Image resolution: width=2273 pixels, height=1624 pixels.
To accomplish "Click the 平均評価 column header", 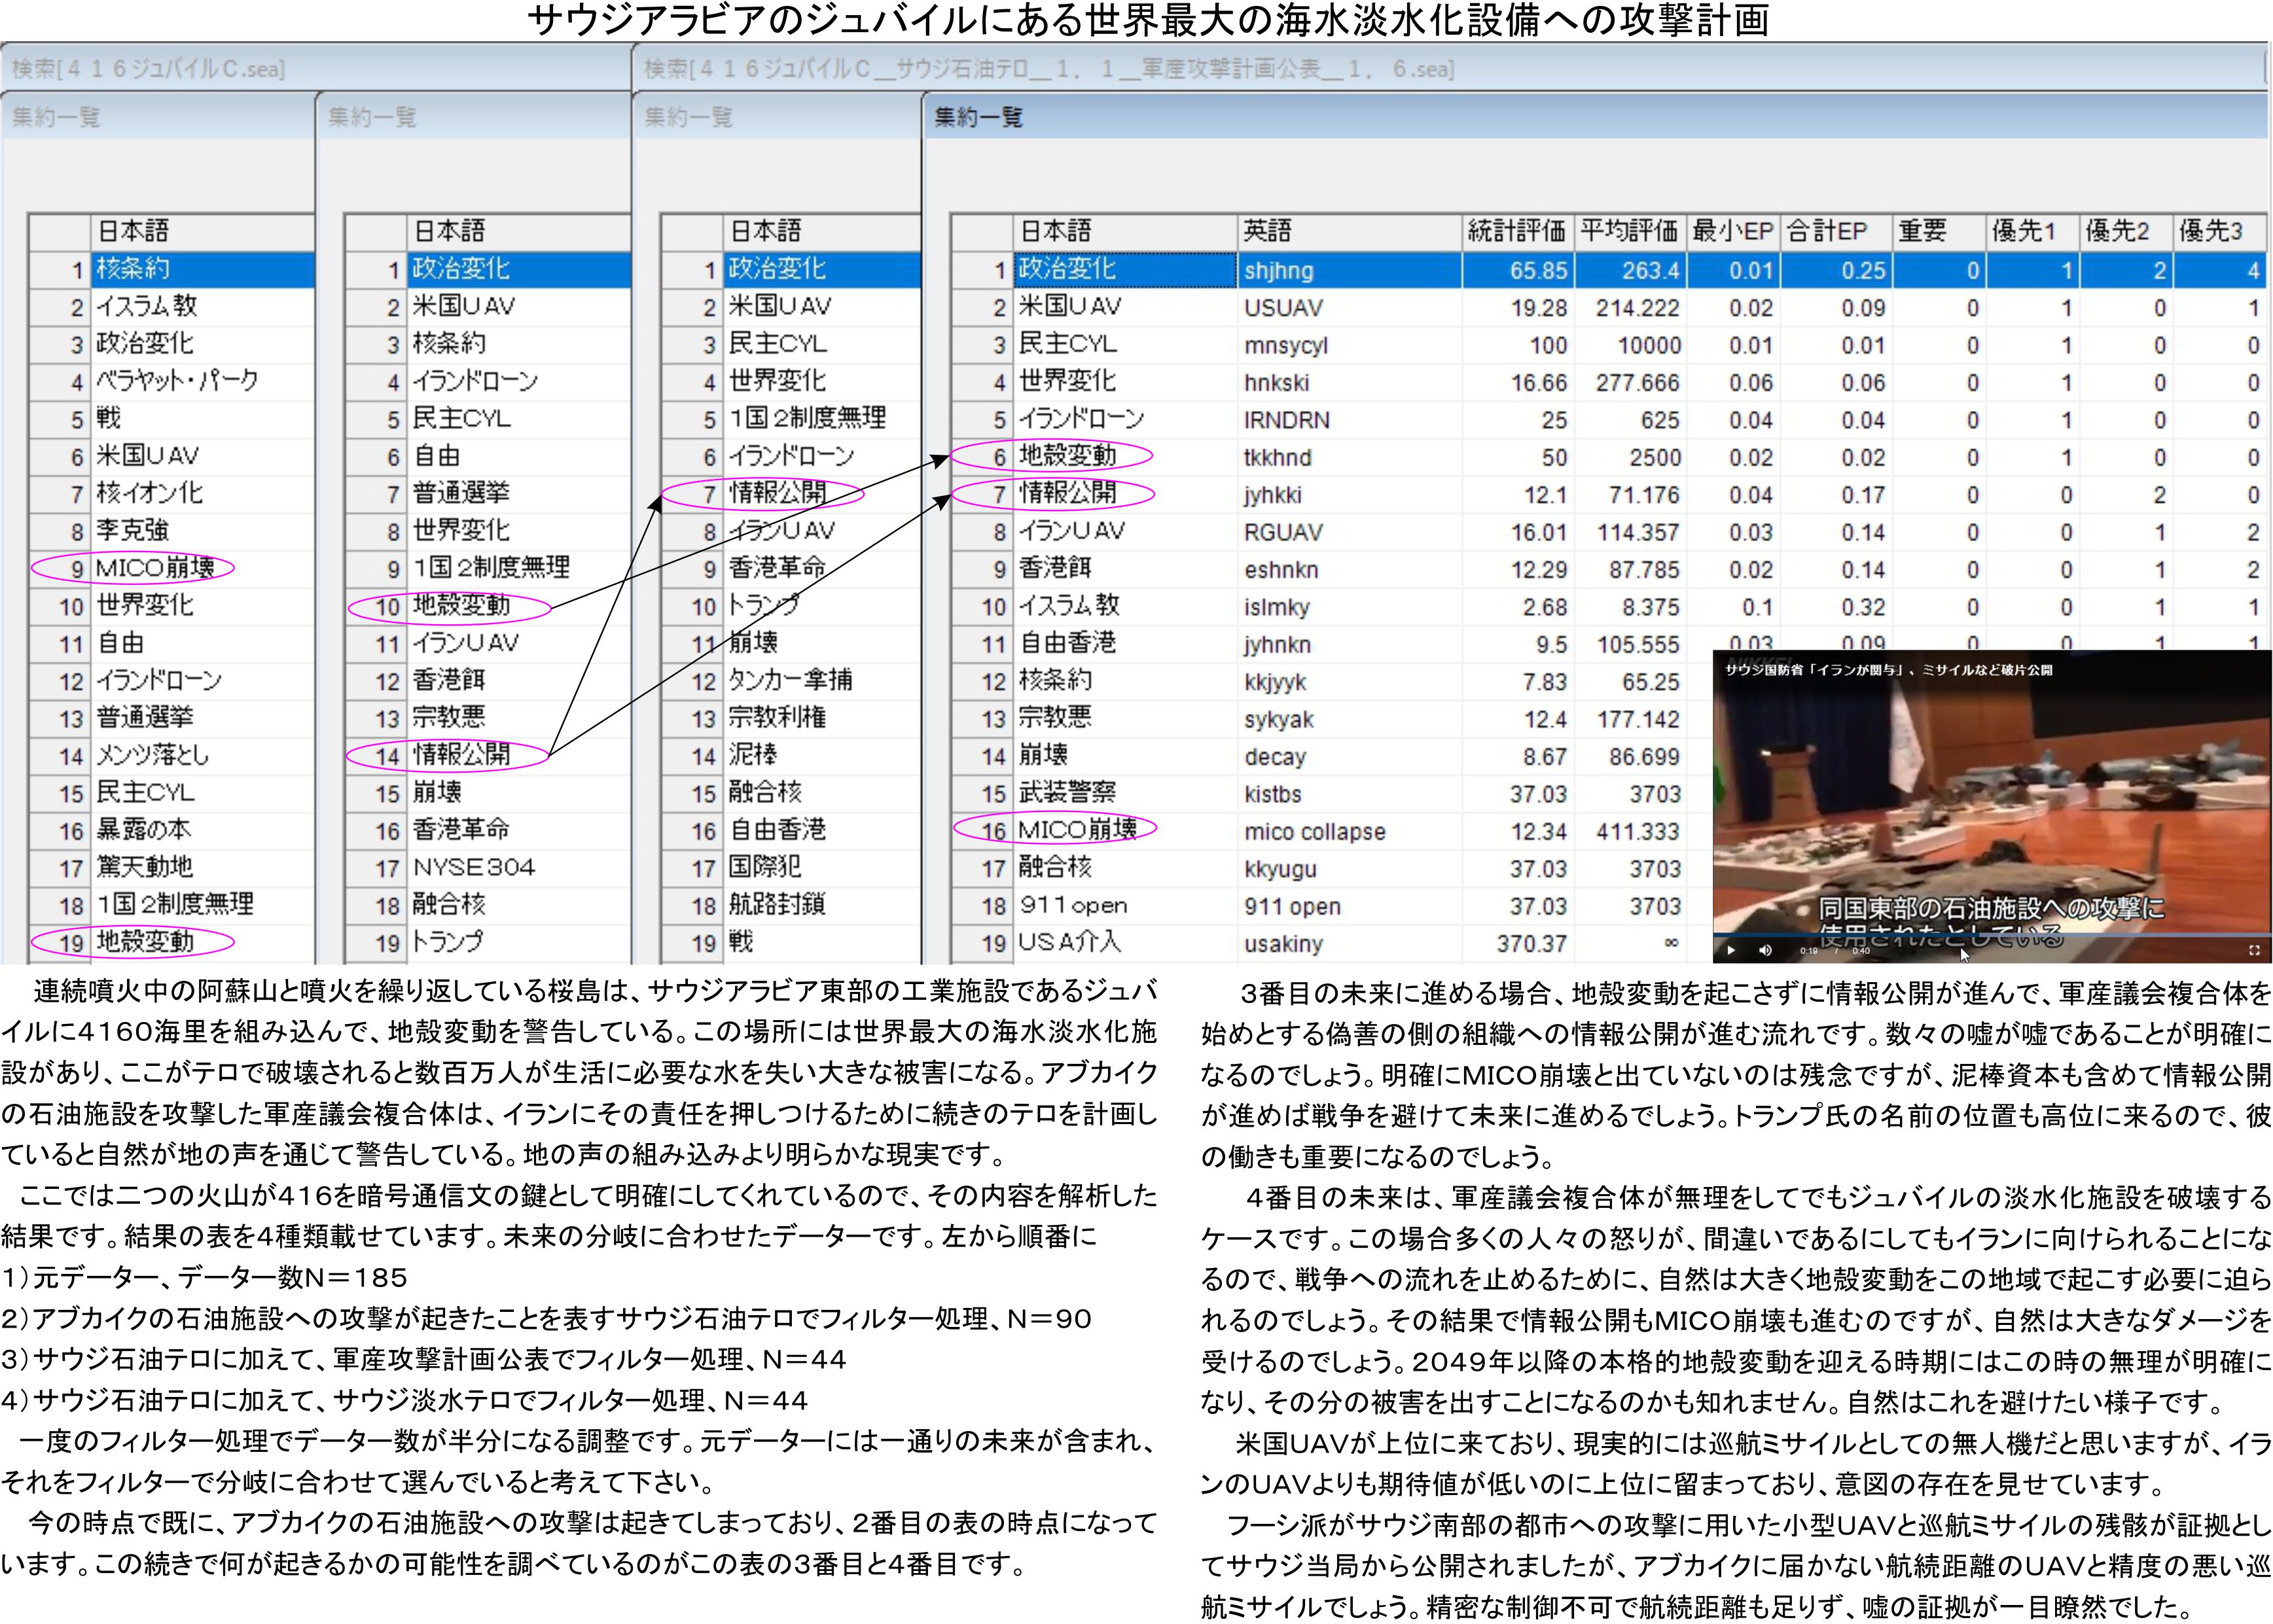I will click(x=1629, y=231).
